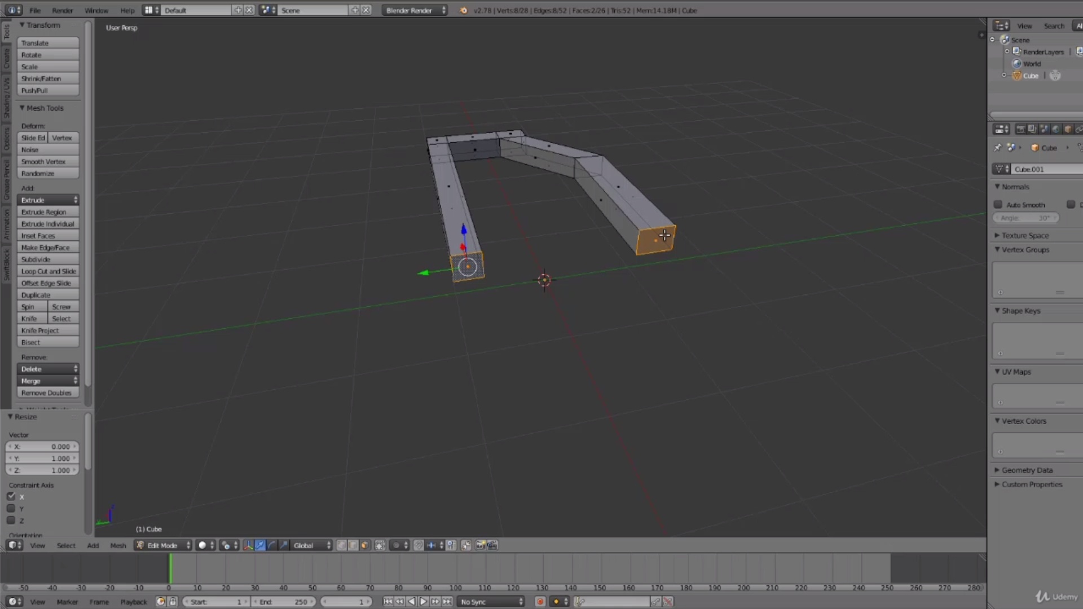Click the jump to last frame icon
The image size is (1083, 609).
447,602
